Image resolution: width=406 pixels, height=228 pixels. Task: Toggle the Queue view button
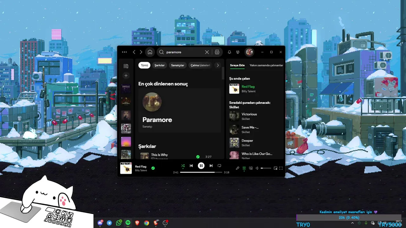244,168
